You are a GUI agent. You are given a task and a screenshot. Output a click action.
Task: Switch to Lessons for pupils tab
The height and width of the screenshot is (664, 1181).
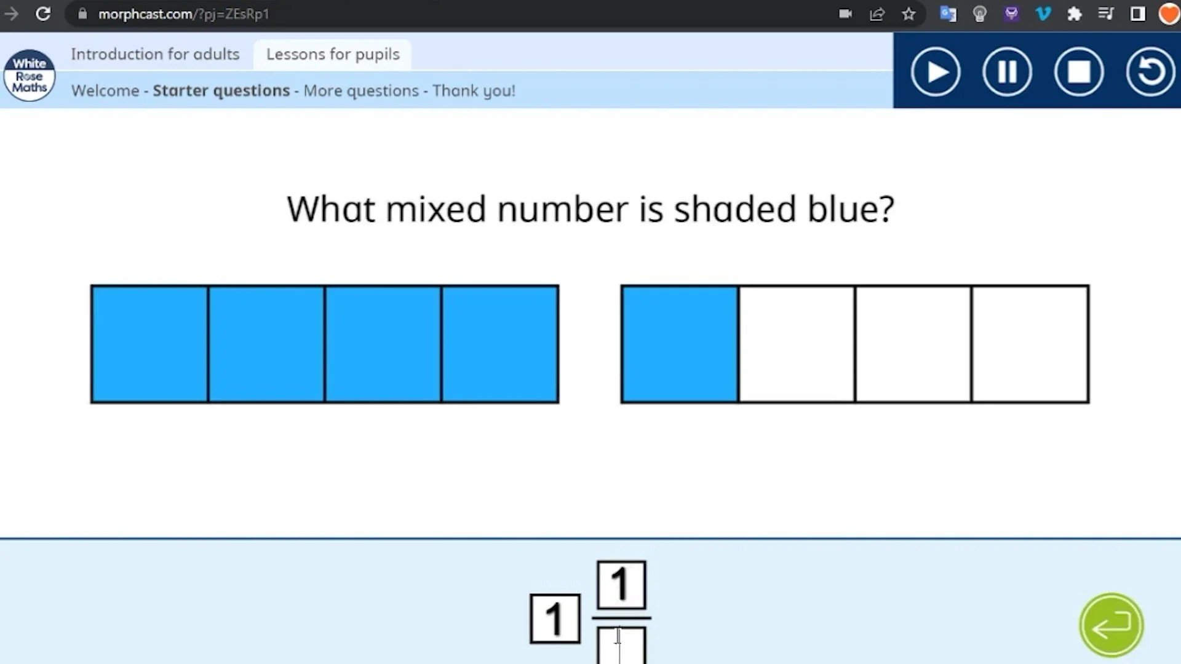tap(333, 54)
